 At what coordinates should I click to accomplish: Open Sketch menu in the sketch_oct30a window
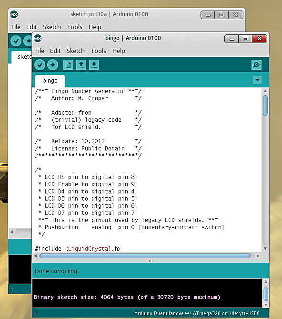(x=52, y=27)
